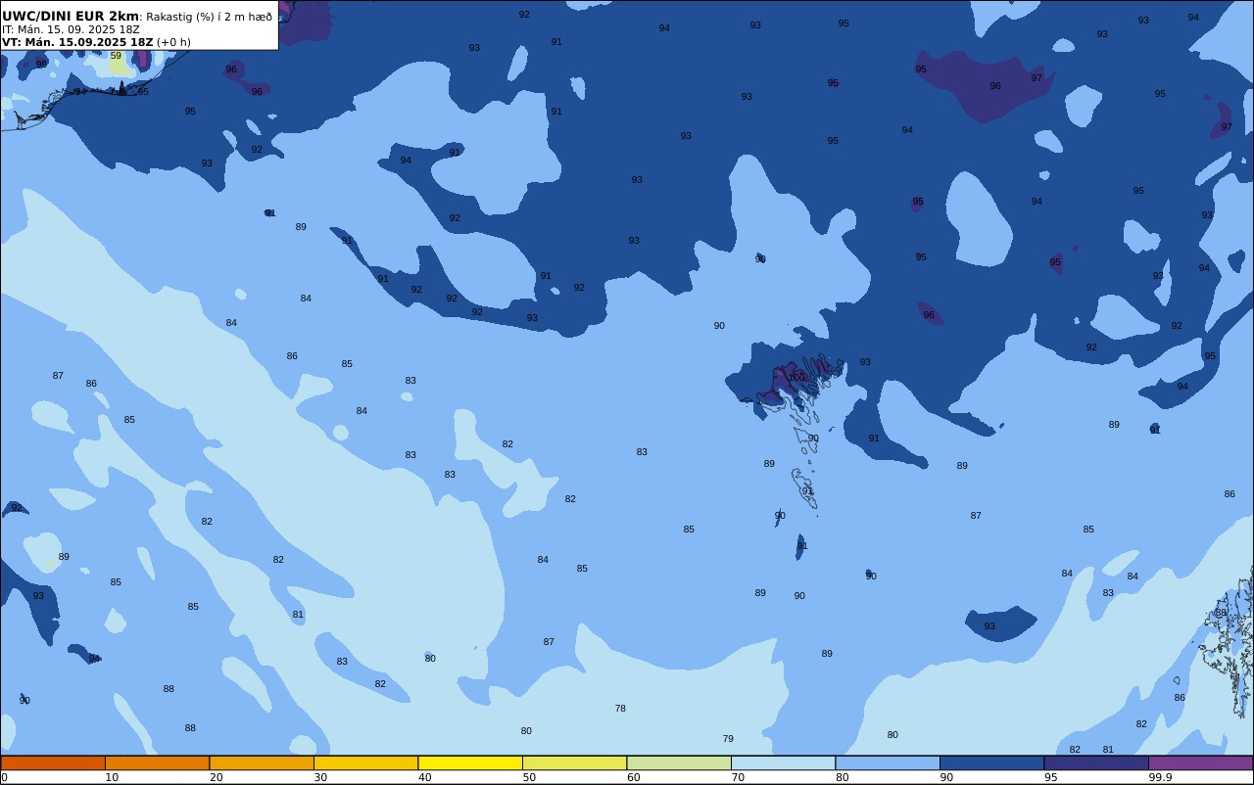Click the "78" humidity value on the map
This screenshot has width=1254, height=785.
point(620,709)
